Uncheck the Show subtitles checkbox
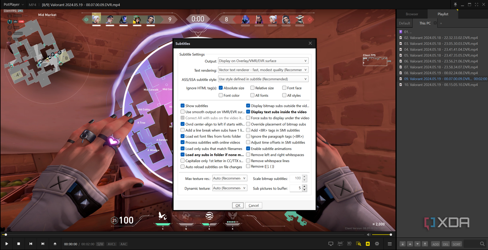Viewport: 488px width, 250px height. (183, 106)
